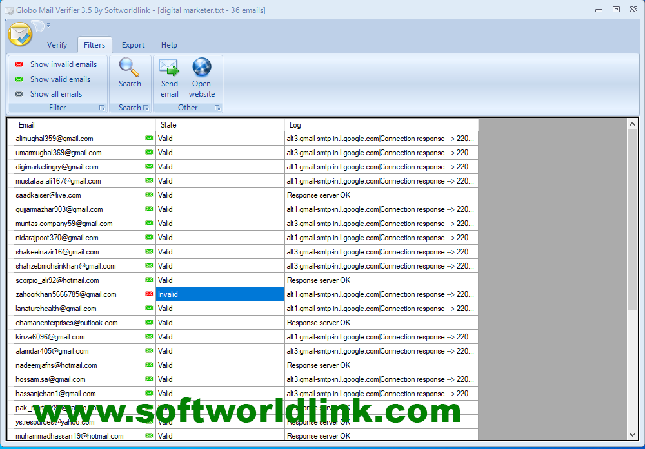Click green valid icon in kinza6096 row
The height and width of the screenshot is (449, 645).
pos(150,337)
